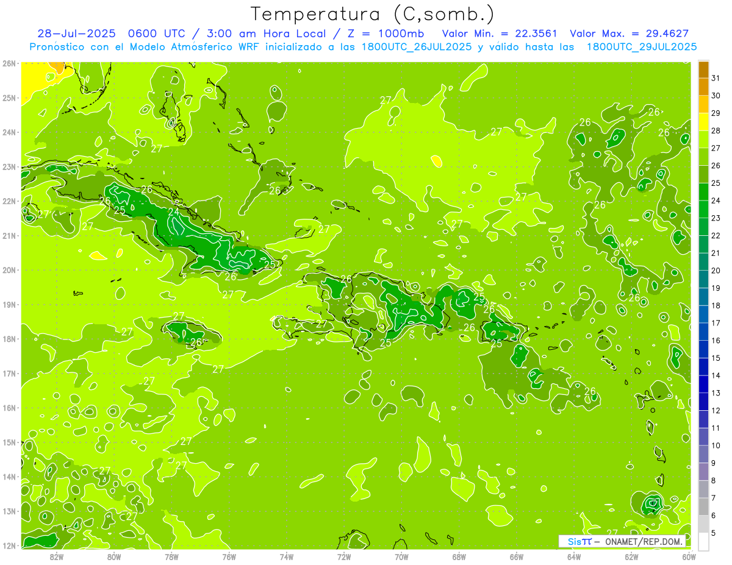
Task: Click legend value '20' on color bar
Action: [x=716, y=271]
